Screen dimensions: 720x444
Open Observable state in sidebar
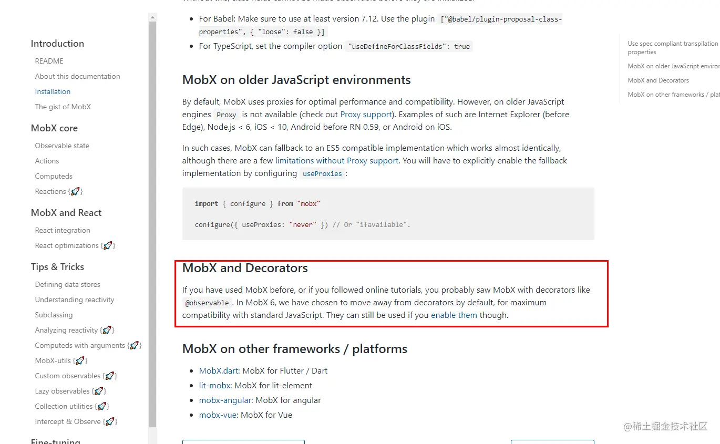pos(62,146)
